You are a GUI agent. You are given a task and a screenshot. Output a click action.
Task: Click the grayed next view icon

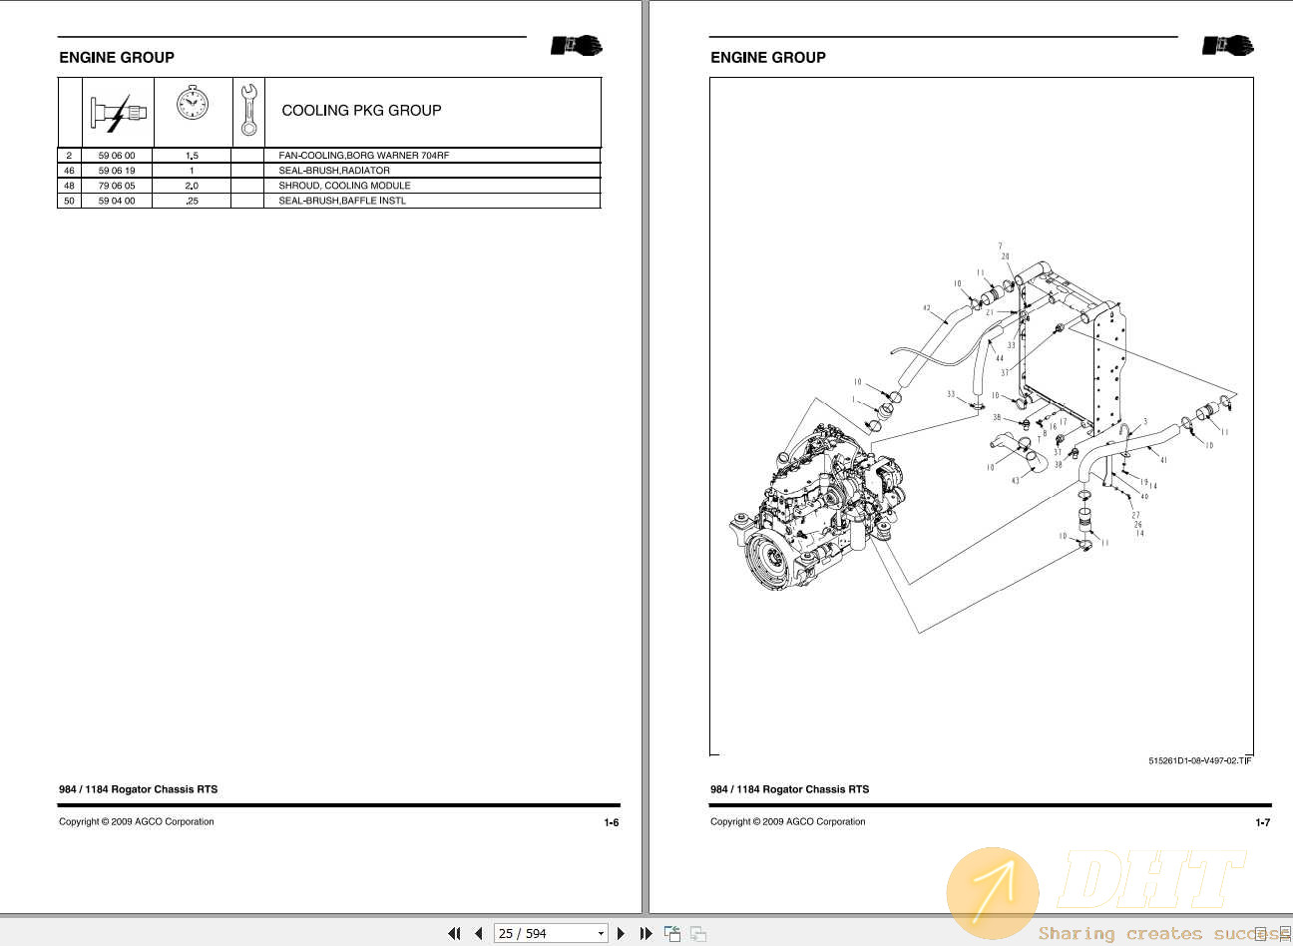click(698, 934)
